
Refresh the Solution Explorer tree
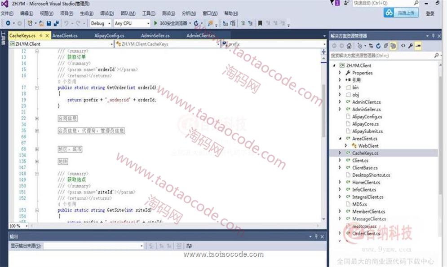378,46
